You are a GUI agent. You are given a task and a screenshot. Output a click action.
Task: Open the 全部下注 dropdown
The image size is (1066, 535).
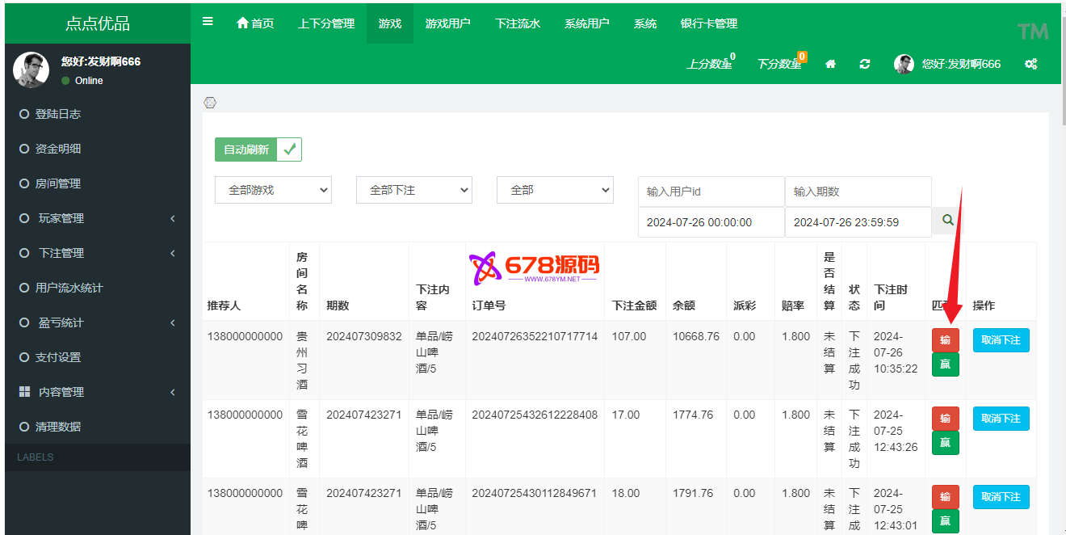413,190
